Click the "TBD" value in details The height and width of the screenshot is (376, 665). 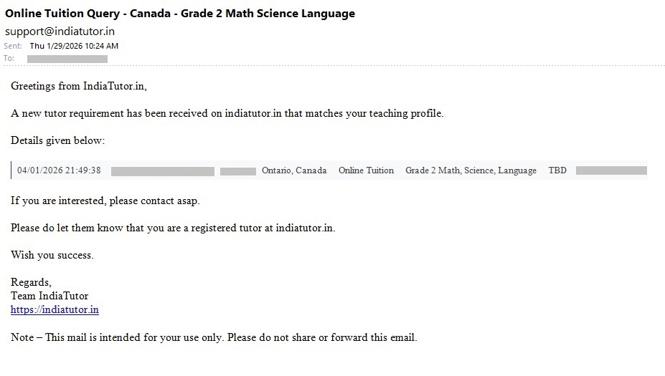pos(557,170)
